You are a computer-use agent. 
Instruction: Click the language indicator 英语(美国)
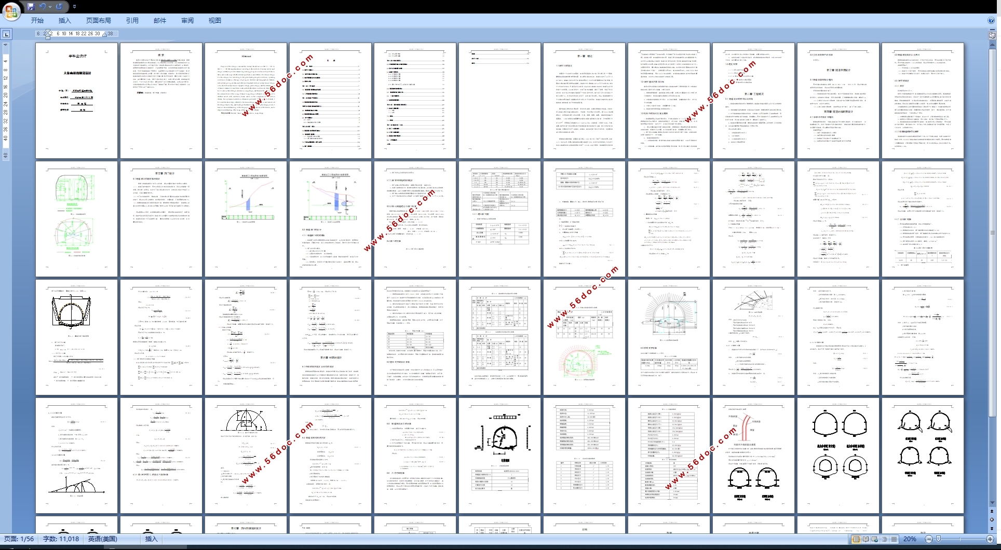(102, 539)
